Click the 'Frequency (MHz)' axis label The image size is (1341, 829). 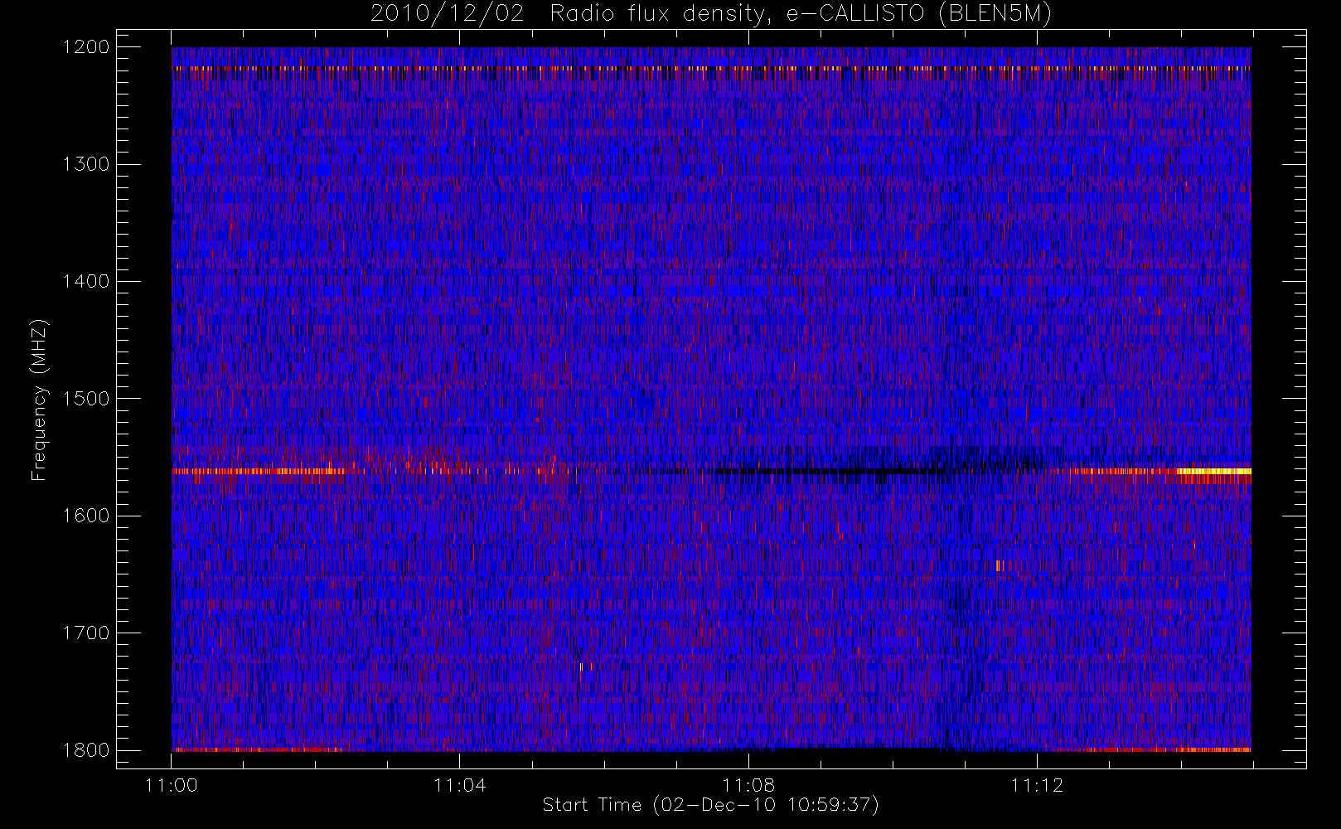click(39, 400)
